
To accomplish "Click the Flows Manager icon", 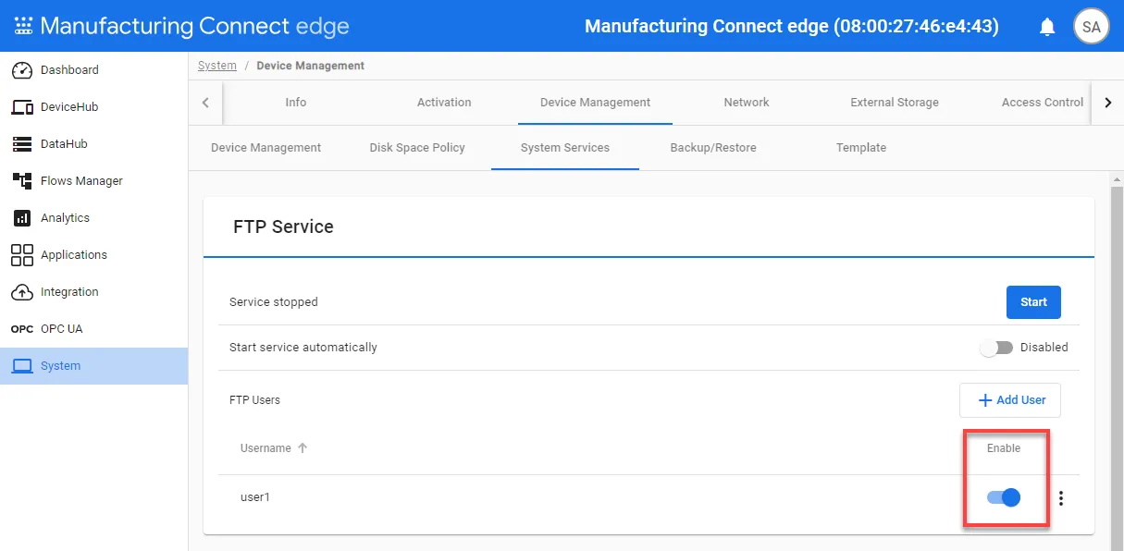I will click(x=22, y=181).
